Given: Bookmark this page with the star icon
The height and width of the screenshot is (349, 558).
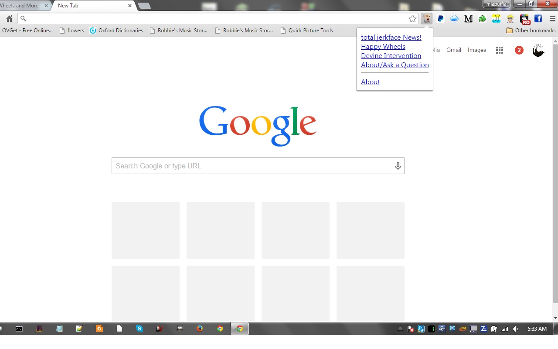Looking at the screenshot, I should [x=412, y=19].
